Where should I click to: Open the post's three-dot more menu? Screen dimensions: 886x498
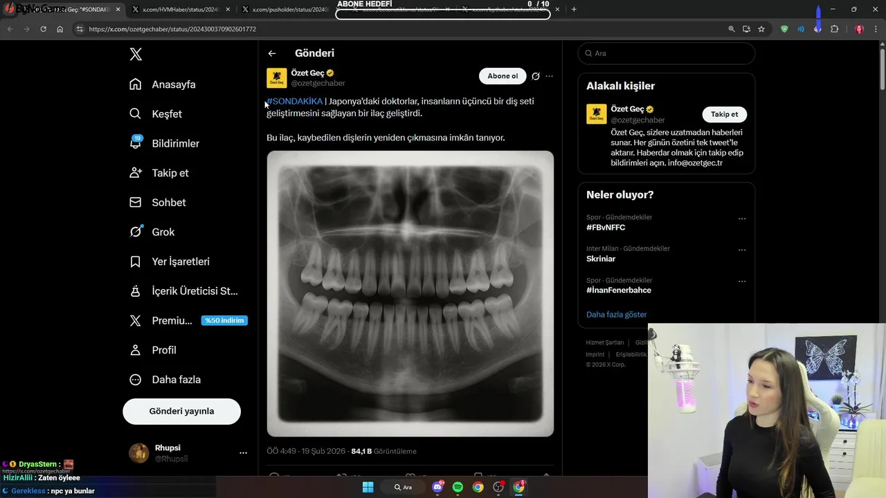click(550, 76)
